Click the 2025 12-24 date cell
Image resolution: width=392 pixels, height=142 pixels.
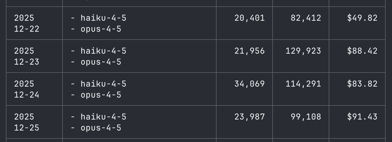point(27,89)
